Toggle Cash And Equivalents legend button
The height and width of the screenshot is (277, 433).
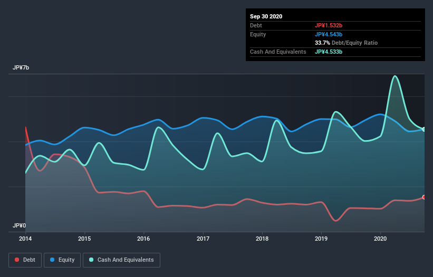click(x=121, y=260)
